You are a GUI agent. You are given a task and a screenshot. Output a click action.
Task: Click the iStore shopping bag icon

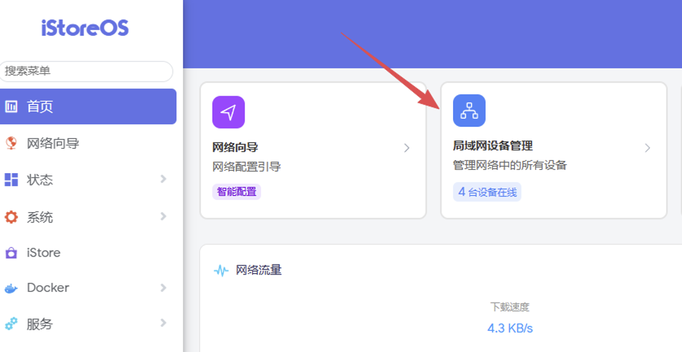(12, 253)
